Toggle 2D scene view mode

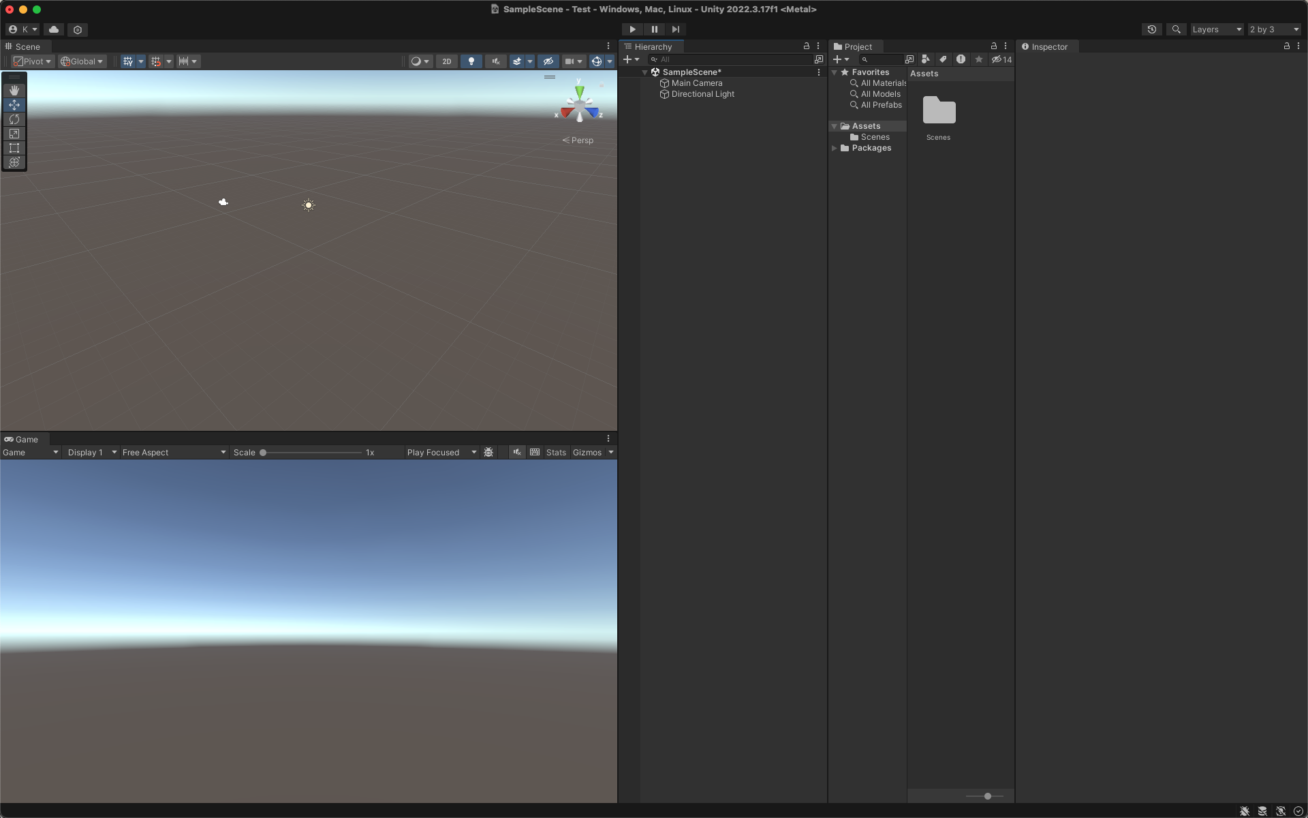[446, 61]
